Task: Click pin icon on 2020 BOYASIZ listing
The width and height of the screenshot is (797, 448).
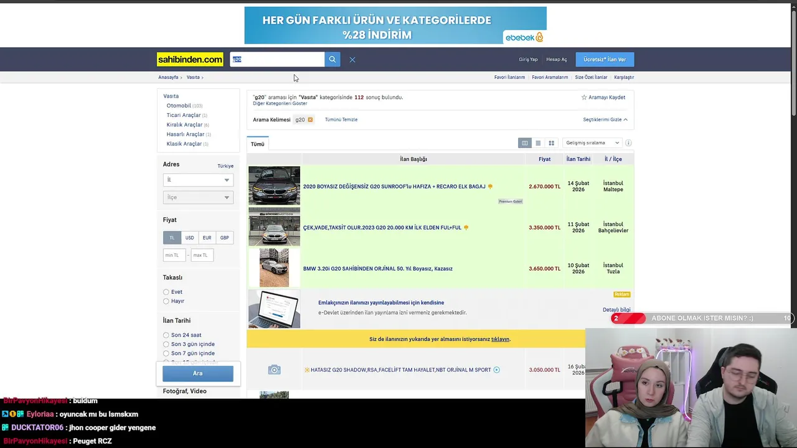Action: pos(490,187)
